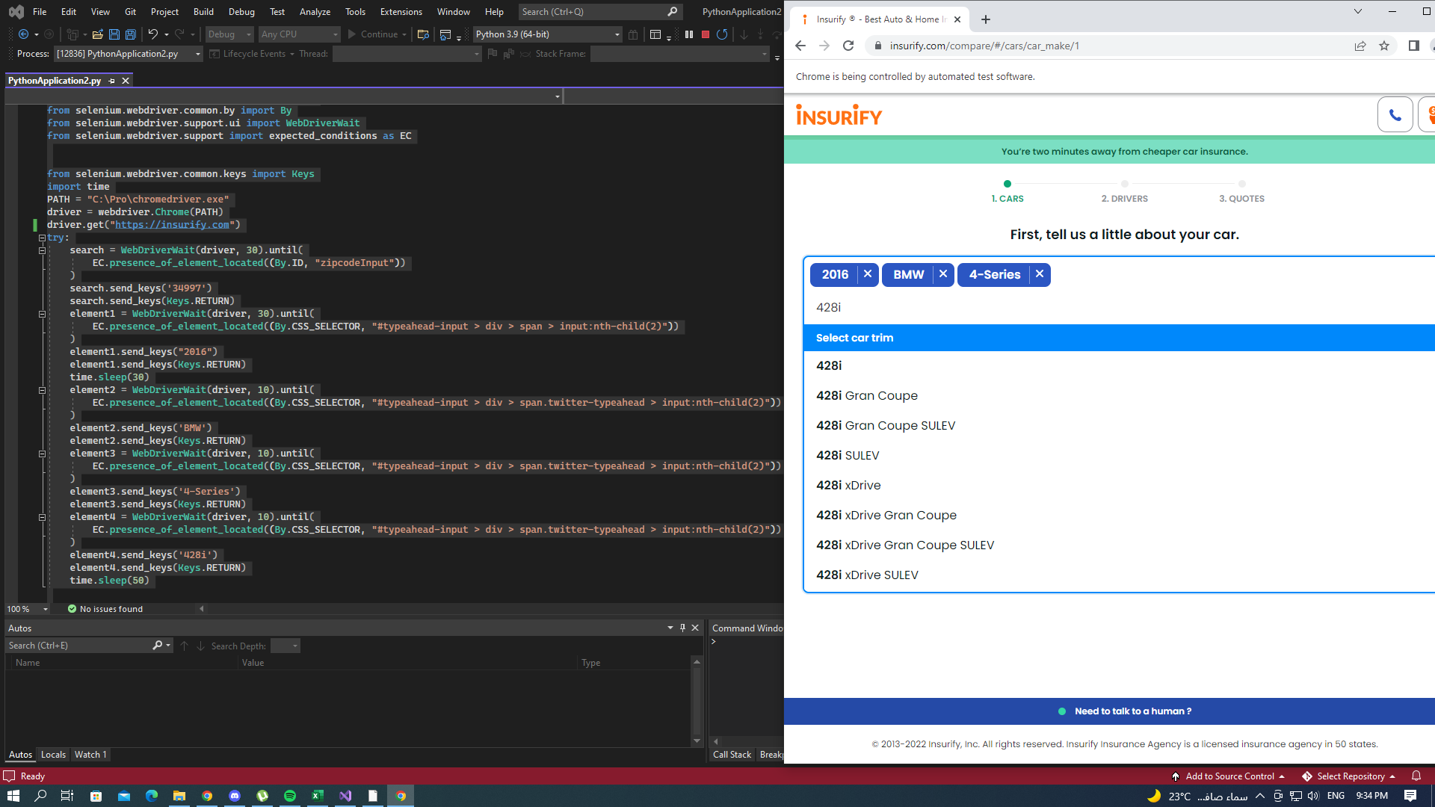This screenshot has width=1435, height=807.
Task: Remove the BMW make chip
Action: point(943,274)
